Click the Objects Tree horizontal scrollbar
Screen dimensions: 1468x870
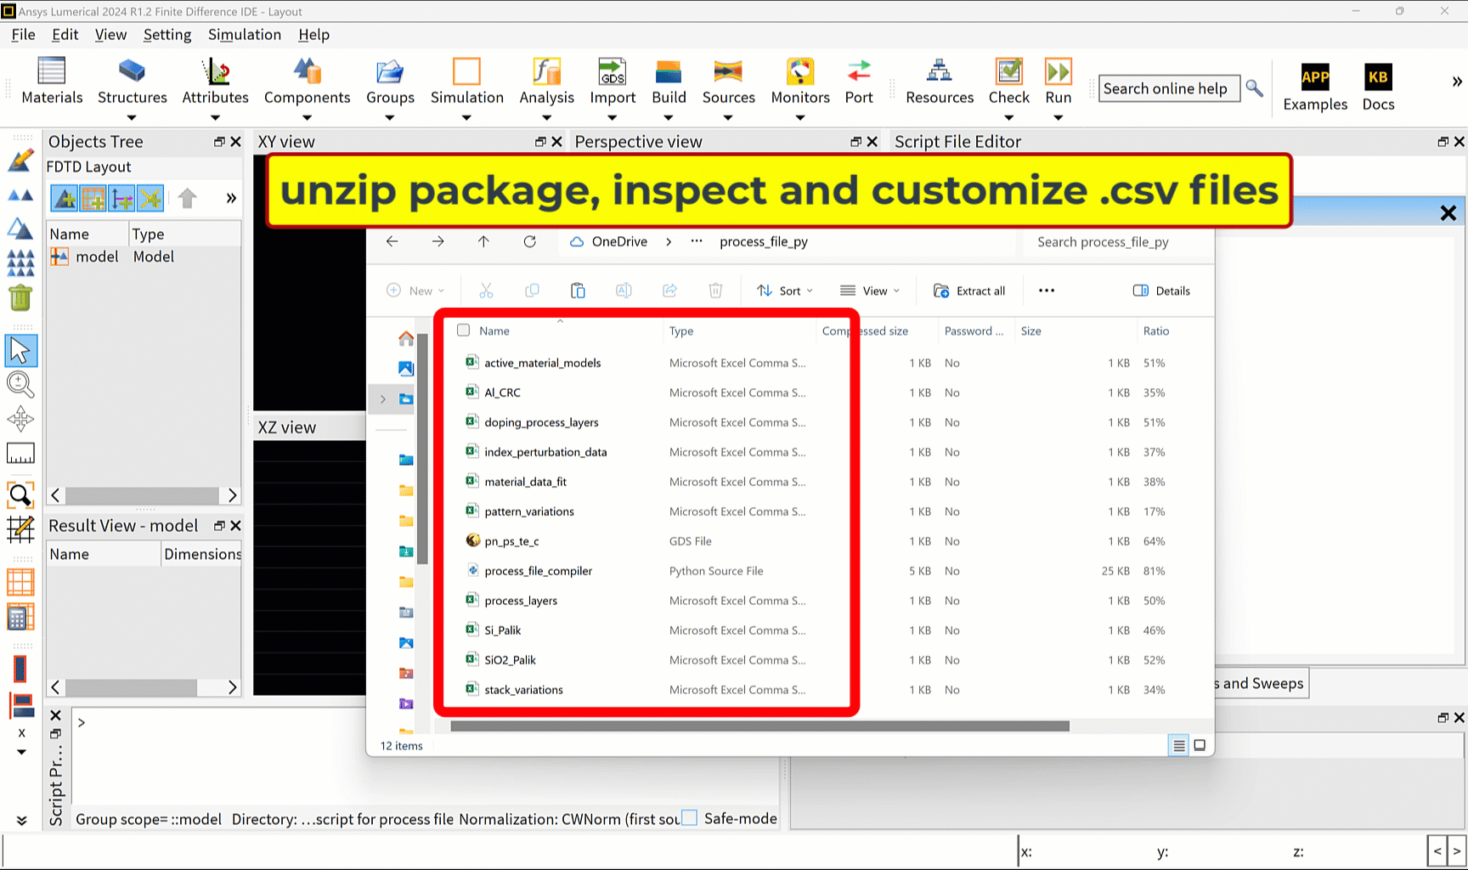(142, 494)
